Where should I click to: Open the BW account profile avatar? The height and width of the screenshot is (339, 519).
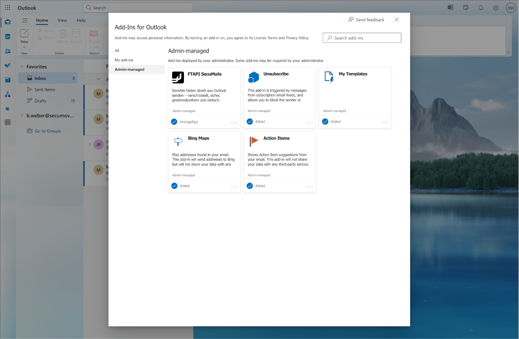click(x=511, y=8)
